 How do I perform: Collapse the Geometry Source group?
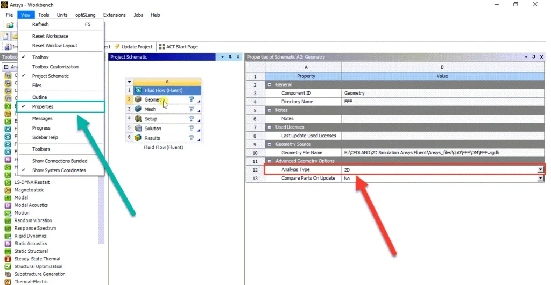[269, 144]
